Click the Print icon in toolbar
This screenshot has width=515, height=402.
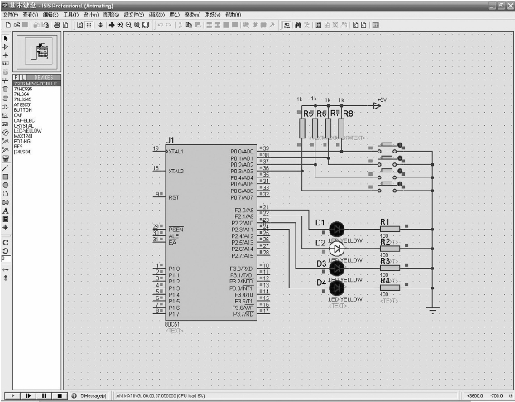click(x=56, y=25)
